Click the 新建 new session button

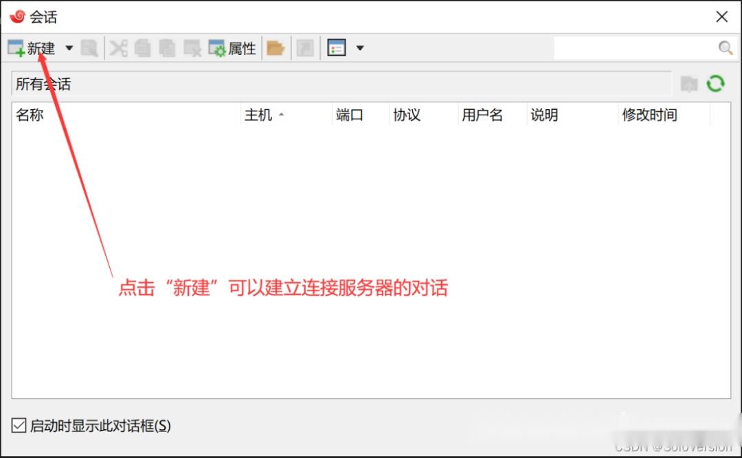coord(31,48)
